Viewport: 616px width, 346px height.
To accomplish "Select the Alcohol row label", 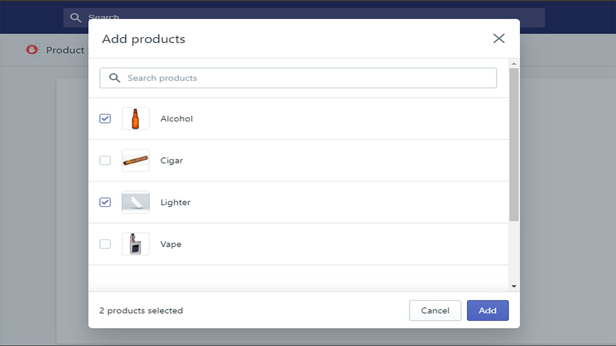I will pyautogui.click(x=177, y=118).
